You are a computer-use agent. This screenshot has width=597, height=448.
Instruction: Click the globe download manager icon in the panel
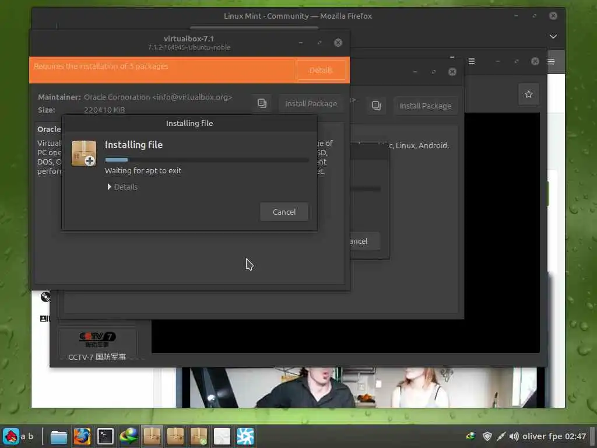pos(128,436)
